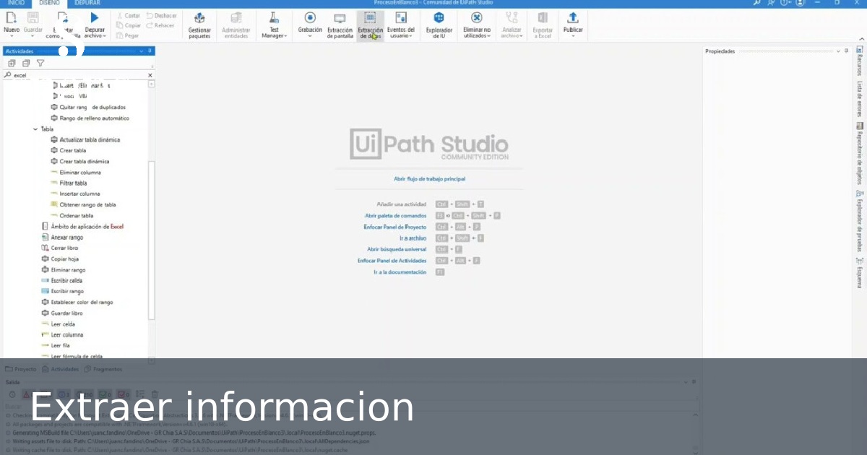Image resolution: width=867 pixels, height=455 pixels.
Task: Clear the excel search text
Action: click(150, 75)
